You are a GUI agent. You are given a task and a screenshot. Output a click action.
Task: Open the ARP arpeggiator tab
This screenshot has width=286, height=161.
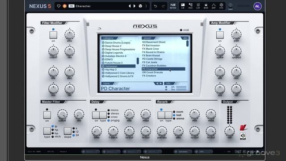(214, 6)
